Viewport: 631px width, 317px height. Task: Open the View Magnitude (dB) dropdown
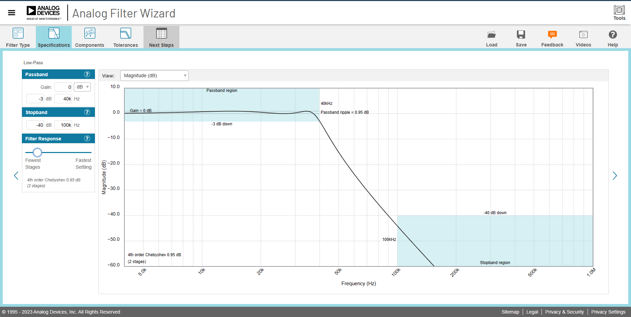[154, 75]
